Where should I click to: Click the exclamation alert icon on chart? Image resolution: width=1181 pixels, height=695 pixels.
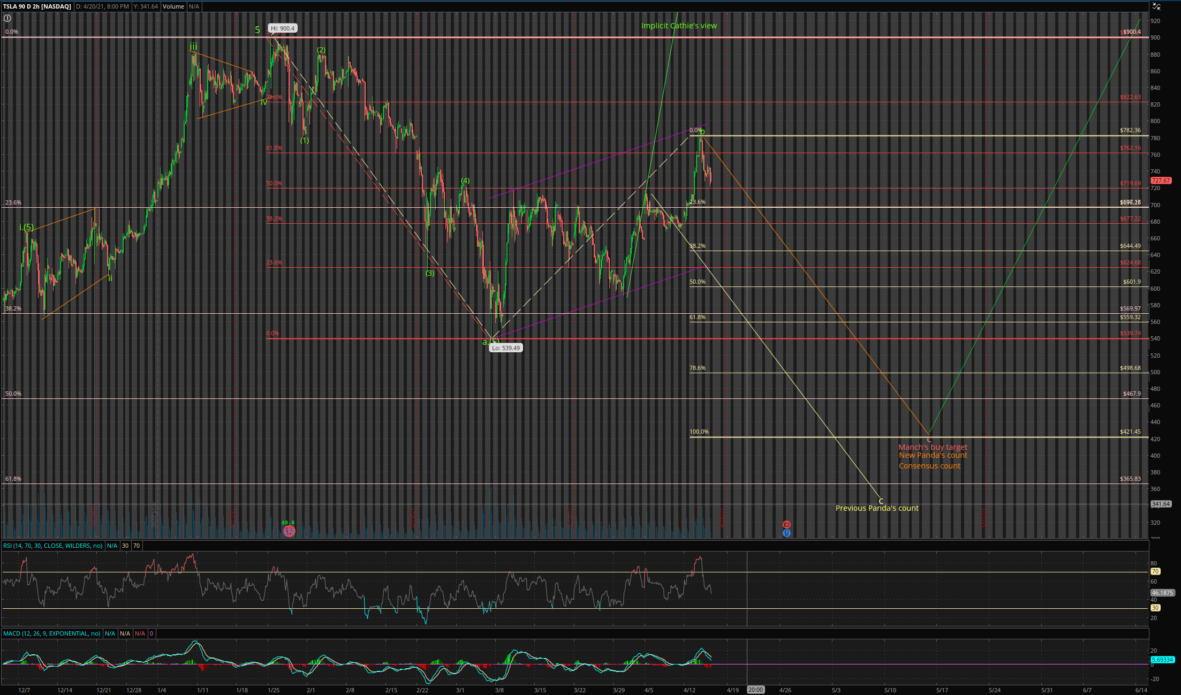pos(7,18)
